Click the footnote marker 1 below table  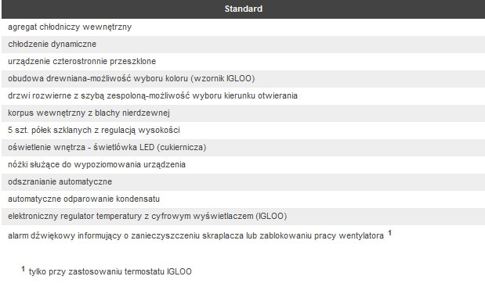tap(24, 269)
